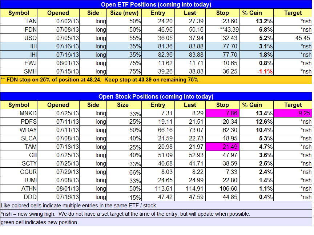The width and height of the screenshot is (314, 235).
Task: Select the TAN symbol cell
Action: click(x=19, y=21)
